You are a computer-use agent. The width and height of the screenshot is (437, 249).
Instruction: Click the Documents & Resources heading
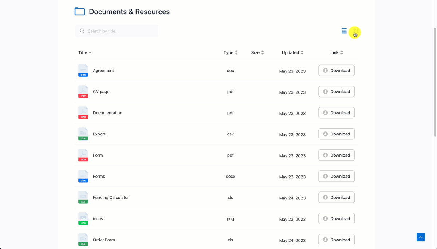point(129,12)
